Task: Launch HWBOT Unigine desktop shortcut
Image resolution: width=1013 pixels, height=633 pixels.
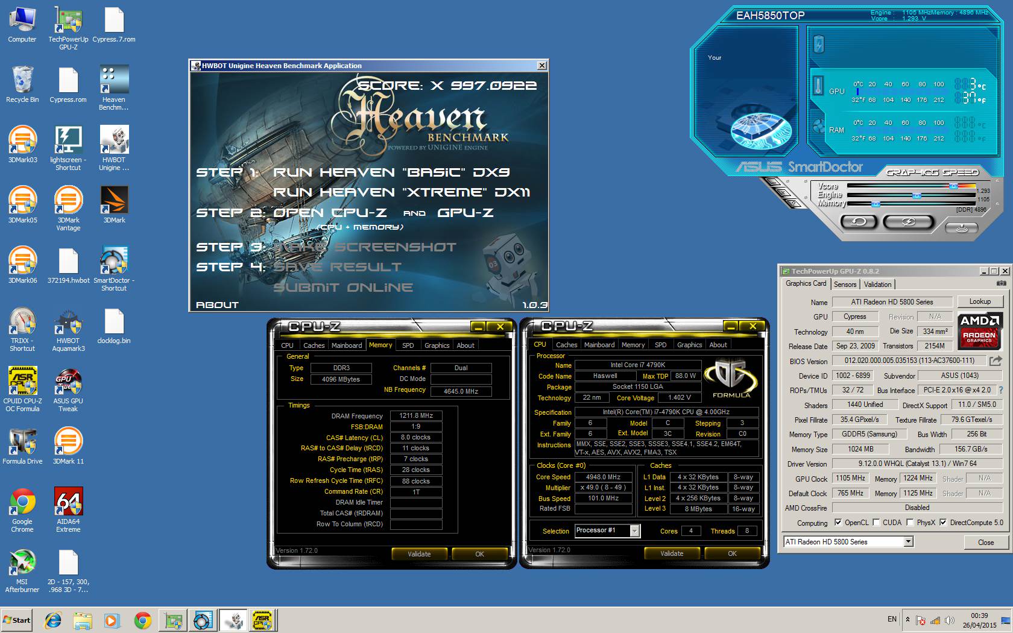Action: pos(113,149)
